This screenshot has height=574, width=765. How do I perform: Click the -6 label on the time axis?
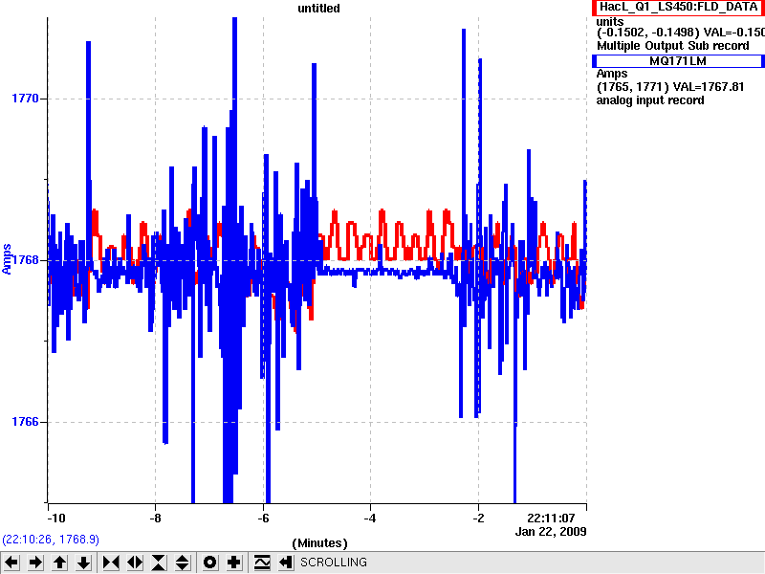pos(264,518)
